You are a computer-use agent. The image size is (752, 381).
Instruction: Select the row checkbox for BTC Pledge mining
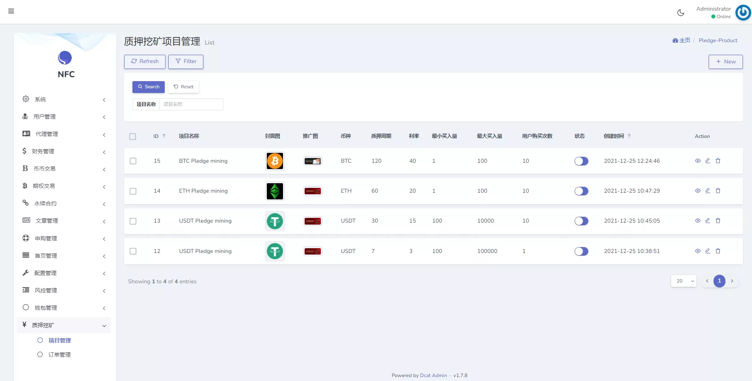[132, 161]
